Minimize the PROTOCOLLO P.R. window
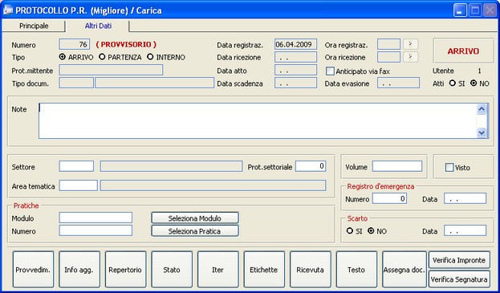Image resolution: width=500 pixels, height=293 pixels. click(x=460, y=10)
